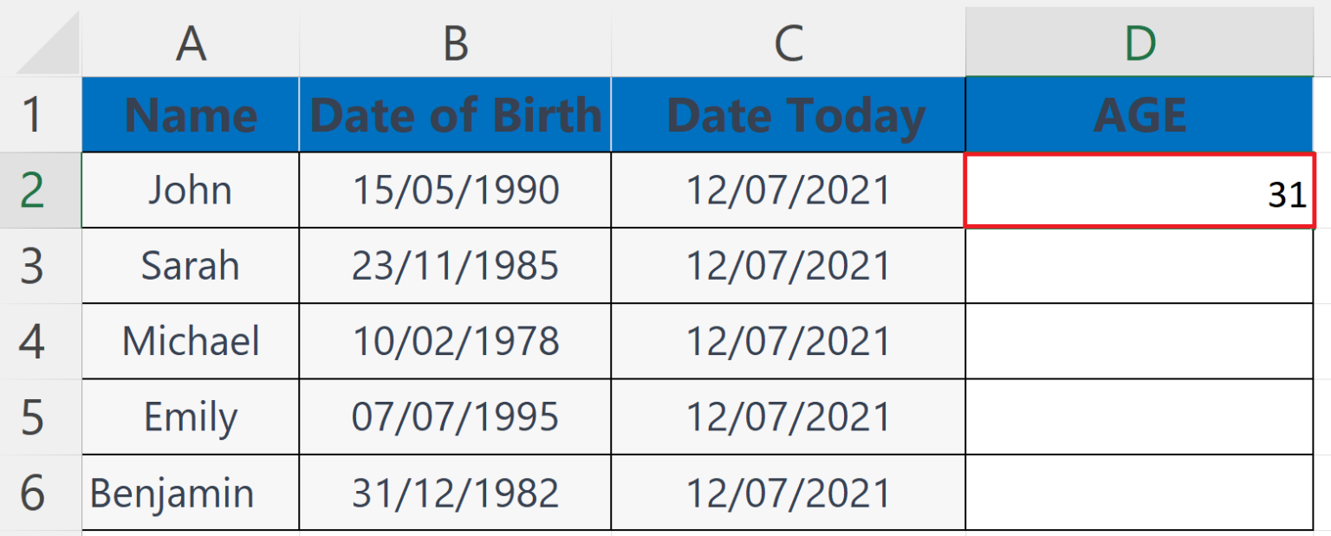Viewport: 1331px width, 536px height.
Task: Select the cell containing Michael
Action: coord(191,341)
